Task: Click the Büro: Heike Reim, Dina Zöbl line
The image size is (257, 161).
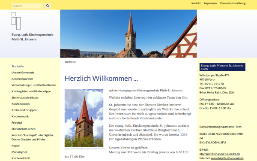Action: coord(217,92)
